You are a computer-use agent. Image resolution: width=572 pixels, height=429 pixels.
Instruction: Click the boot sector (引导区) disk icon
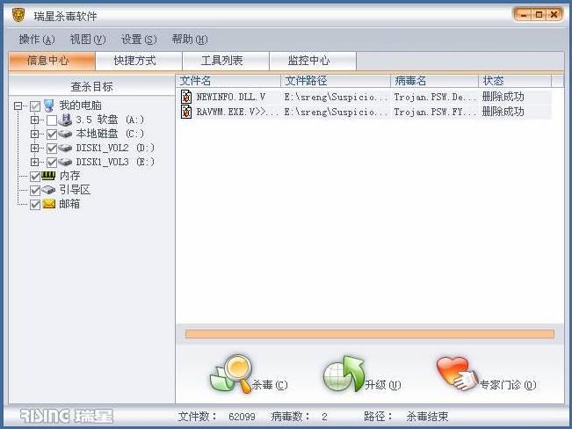tap(48, 190)
